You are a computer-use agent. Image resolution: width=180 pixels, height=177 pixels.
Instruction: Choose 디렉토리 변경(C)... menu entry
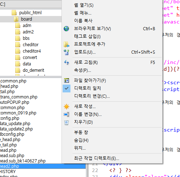(x=92, y=96)
